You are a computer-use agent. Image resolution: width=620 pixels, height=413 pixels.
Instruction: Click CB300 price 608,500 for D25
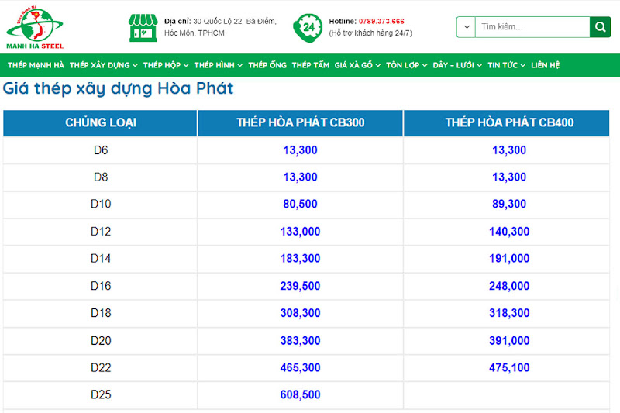[x=300, y=394]
